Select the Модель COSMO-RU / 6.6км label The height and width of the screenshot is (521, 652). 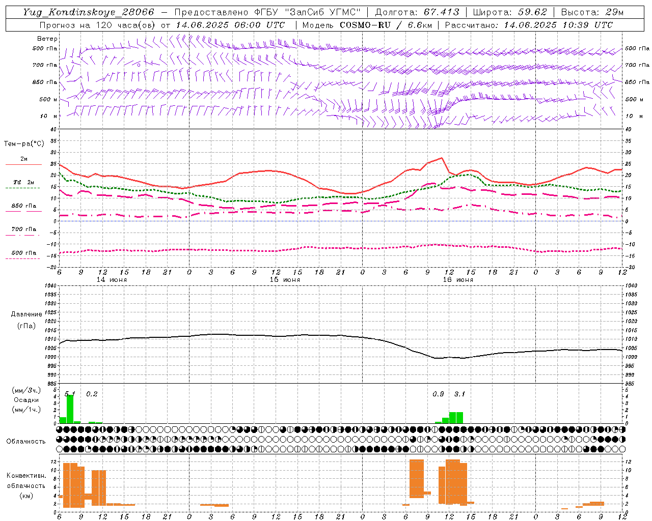[x=367, y=25]
